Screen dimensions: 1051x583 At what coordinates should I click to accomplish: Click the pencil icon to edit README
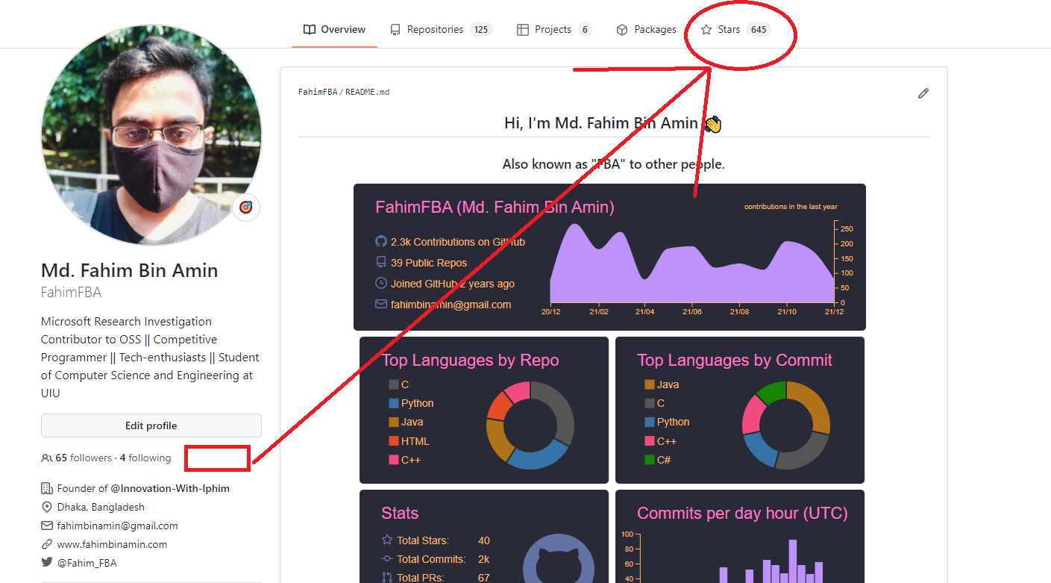pyautogui.click(x=923, y=93)
